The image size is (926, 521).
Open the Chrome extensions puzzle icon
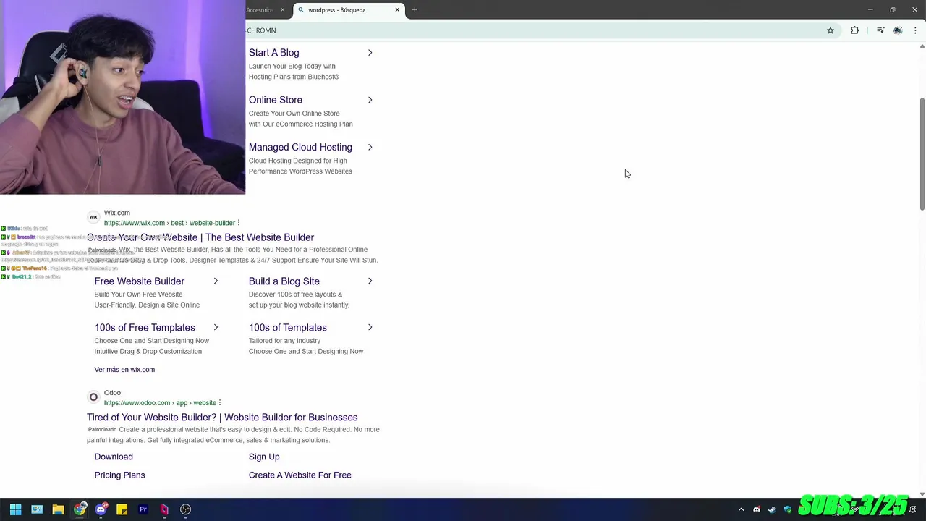pos(854,30)
